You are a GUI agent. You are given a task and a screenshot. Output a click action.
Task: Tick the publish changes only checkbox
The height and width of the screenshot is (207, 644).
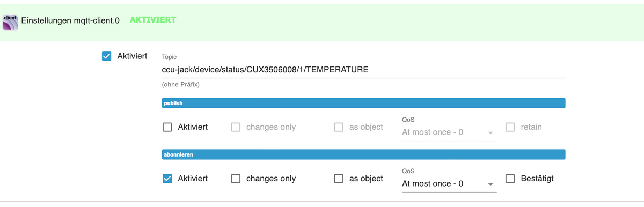pos(236,127)
